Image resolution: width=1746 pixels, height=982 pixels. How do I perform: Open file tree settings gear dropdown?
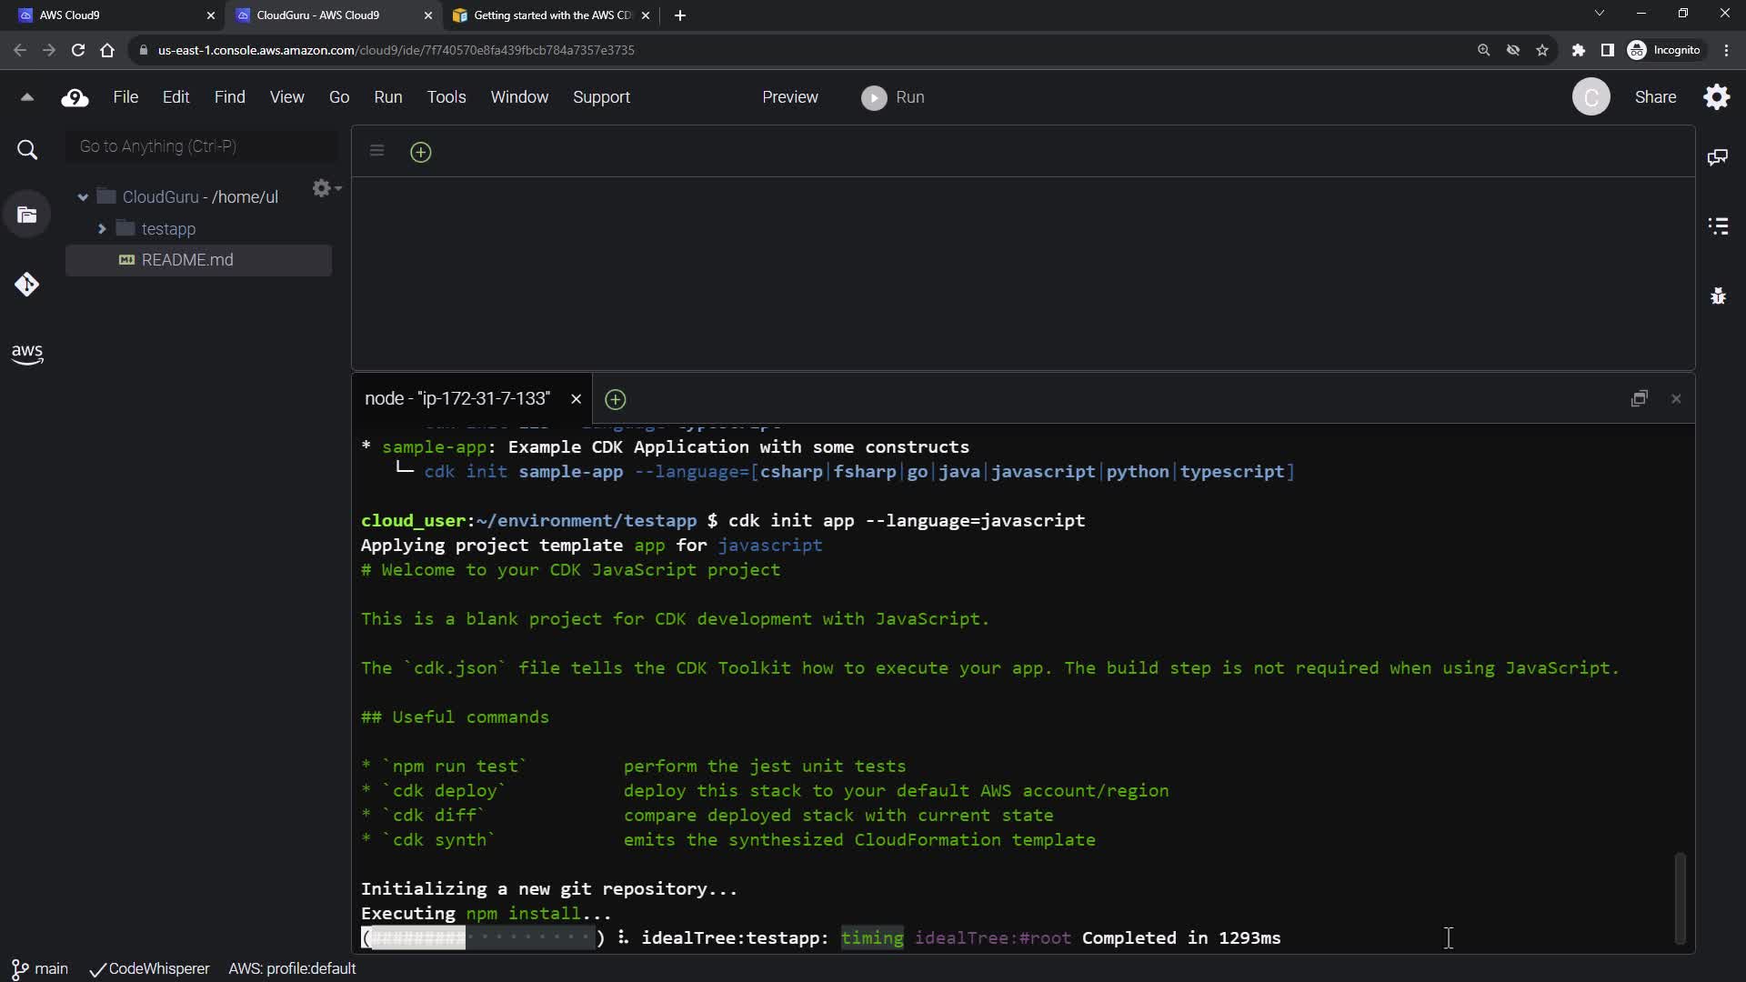(325, 188)
